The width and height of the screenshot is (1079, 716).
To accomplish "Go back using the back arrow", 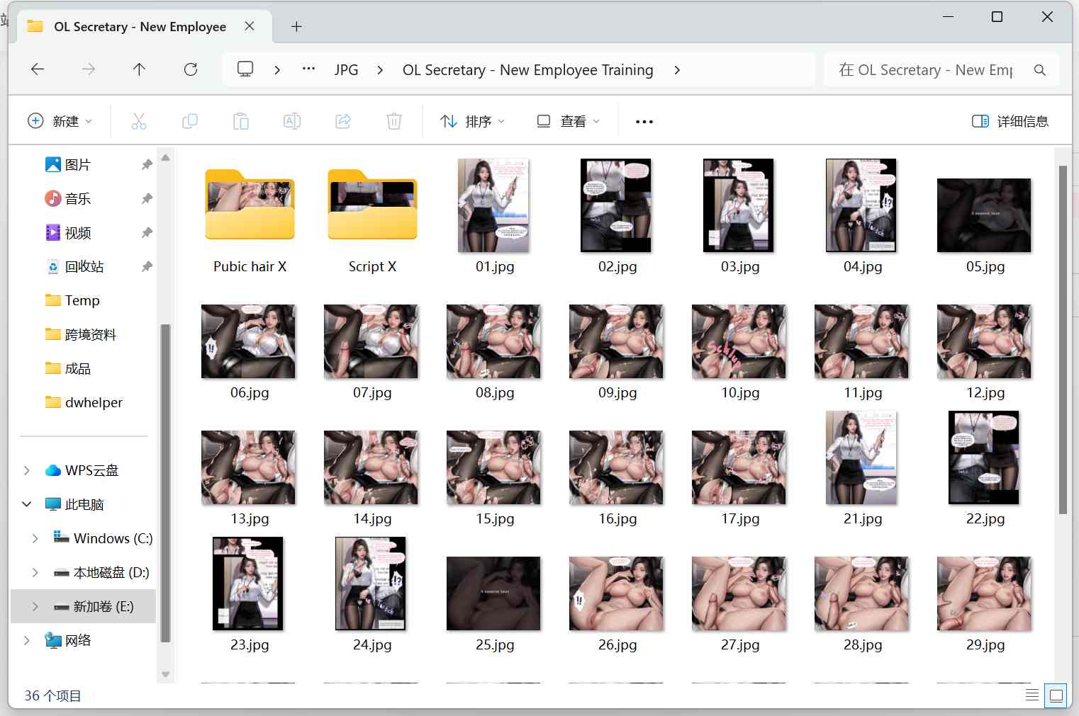I will tap(38, 69).
